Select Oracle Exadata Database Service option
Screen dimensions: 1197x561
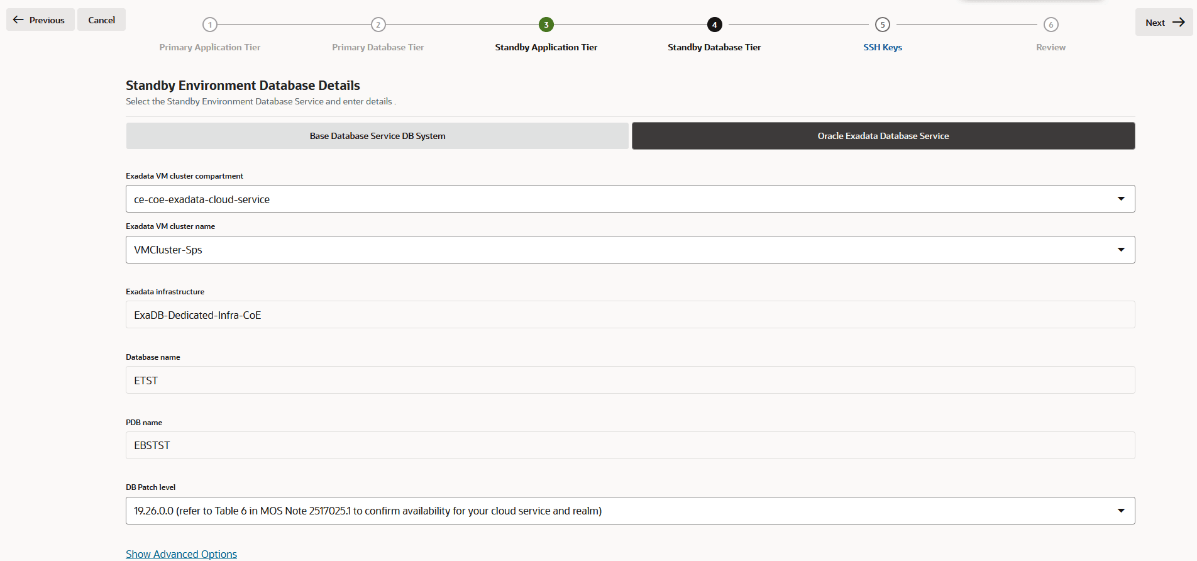(883, 136)
